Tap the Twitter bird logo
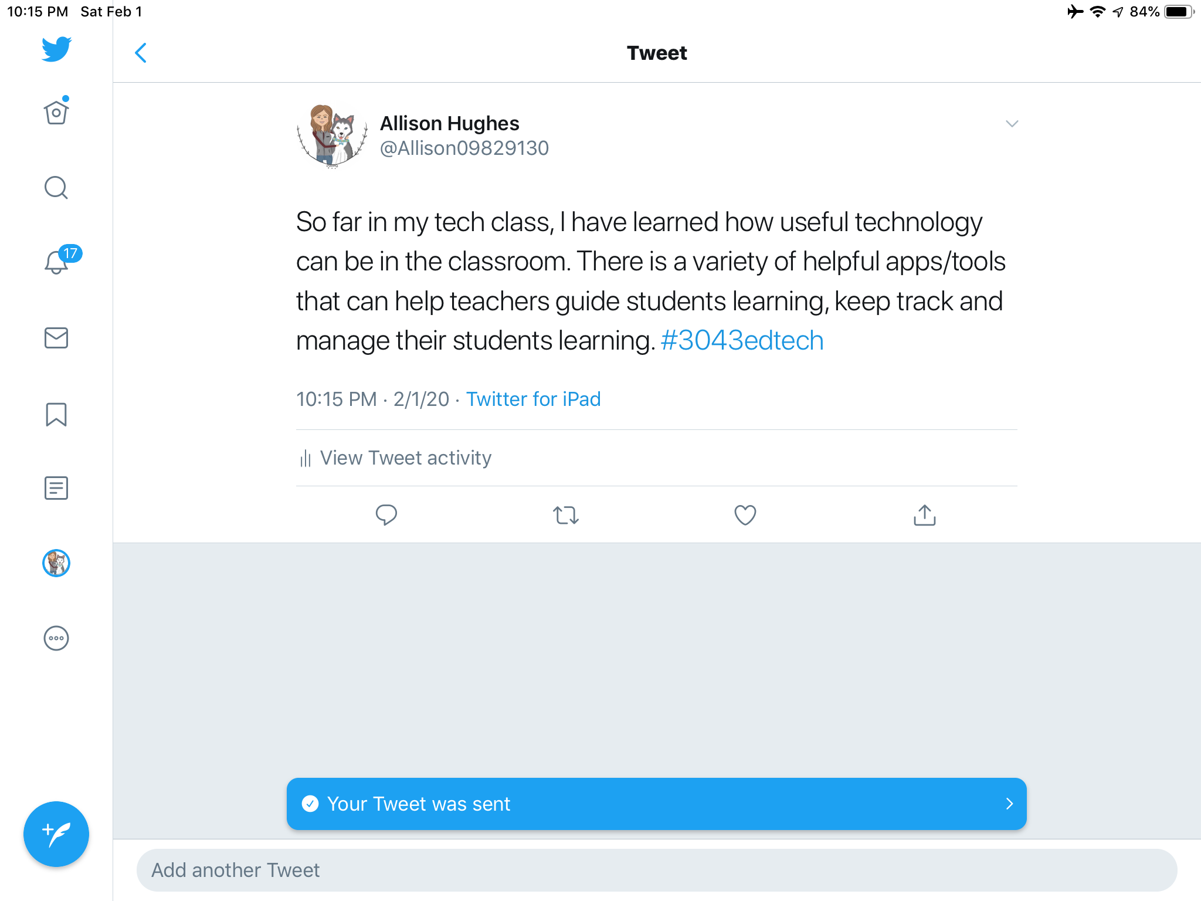This screenshot has height=901, width=1201. point(56,49)
